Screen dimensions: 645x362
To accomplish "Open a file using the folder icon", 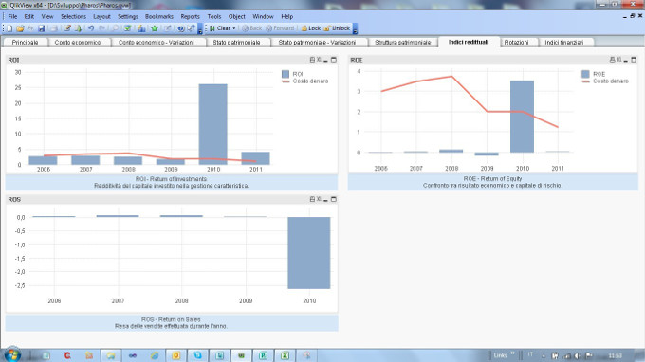I will click(x=20, y=28).
